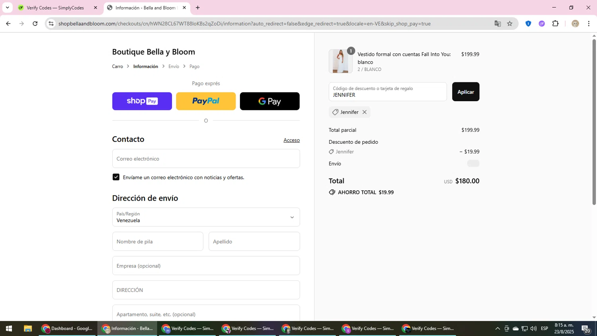The height and width of the screenshot is (336, 597).
Task: Open the tab search dropdown arrow
Action: (x=7, y=8)
